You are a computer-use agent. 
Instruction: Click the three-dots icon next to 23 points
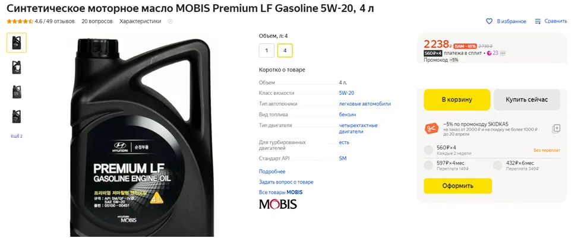click(503, 53)
